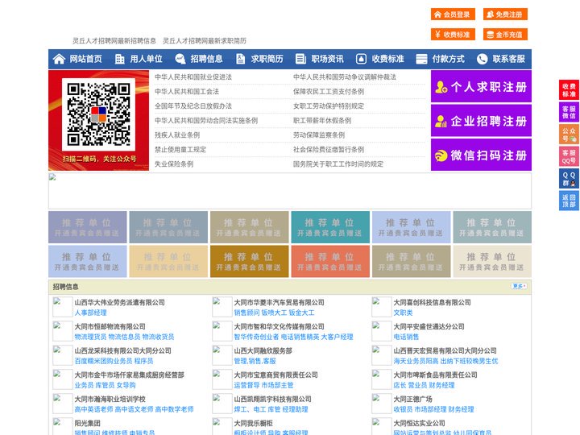Open 中华人民共和国工会法 link
The height and width of the screenshot is (435, 580).
click(187, 91)
